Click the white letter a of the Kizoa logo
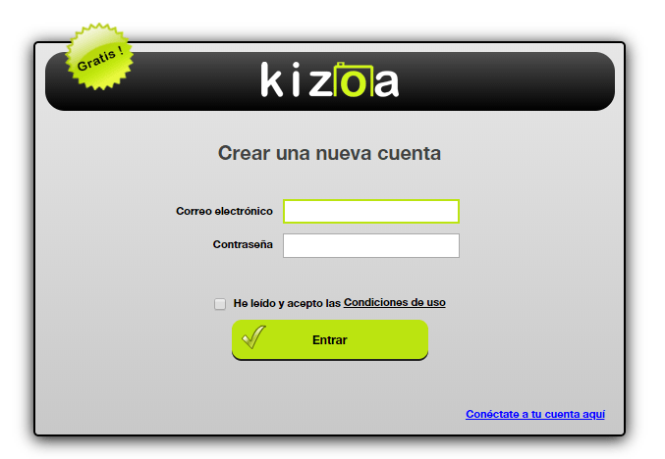The image size is (665, 459). click(387, 82)
